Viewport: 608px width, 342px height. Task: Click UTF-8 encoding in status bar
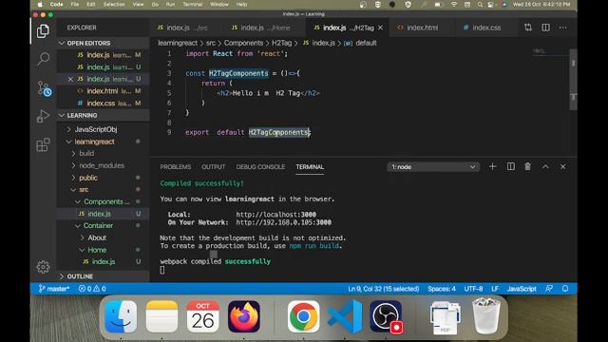473,289
